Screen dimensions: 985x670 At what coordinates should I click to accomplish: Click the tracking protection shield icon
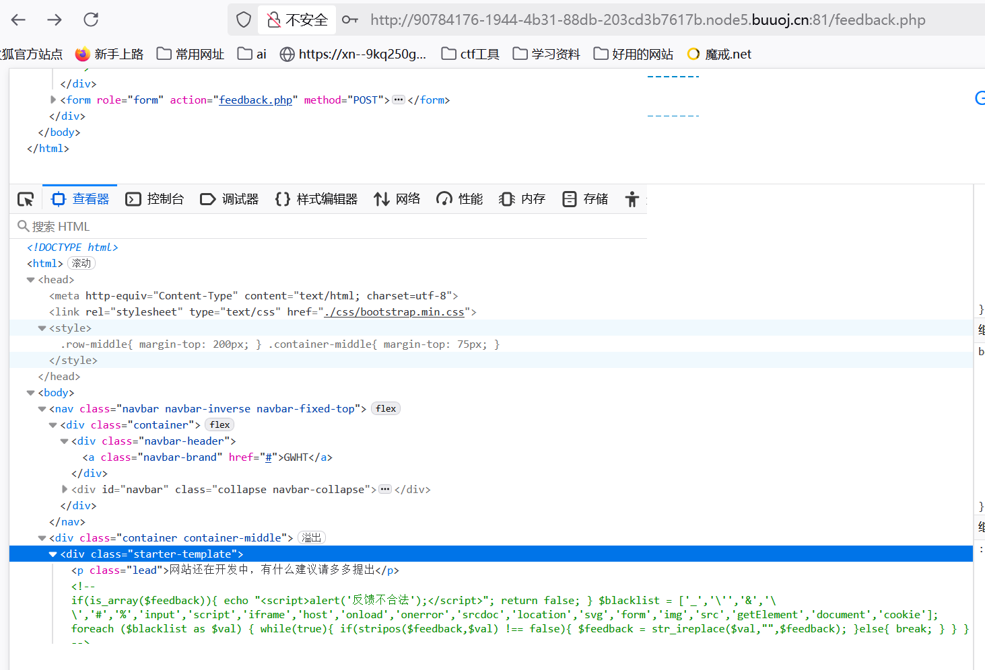(244, 20)
